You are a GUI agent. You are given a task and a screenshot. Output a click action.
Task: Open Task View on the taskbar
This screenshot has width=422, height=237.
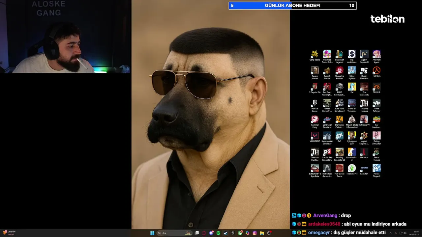tap(197, 233)
